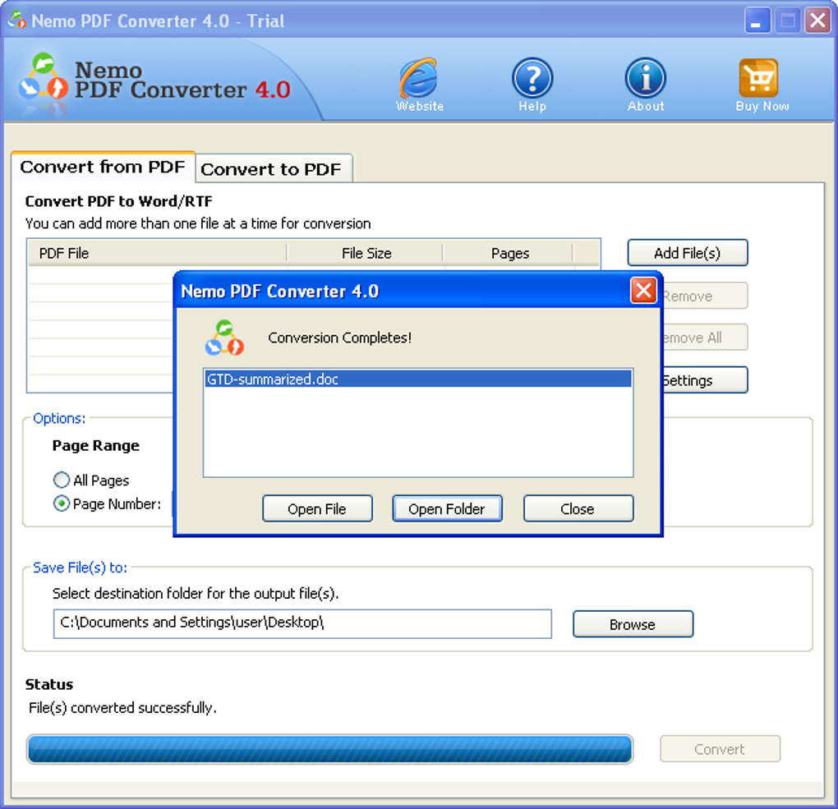838x809 pixels.
Task: Select the Page Number radio button
Action: pyautogui.click(x=62, y=503)
